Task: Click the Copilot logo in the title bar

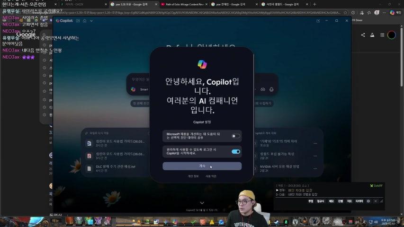Action: pyautogui.click(x=57, y=21)
